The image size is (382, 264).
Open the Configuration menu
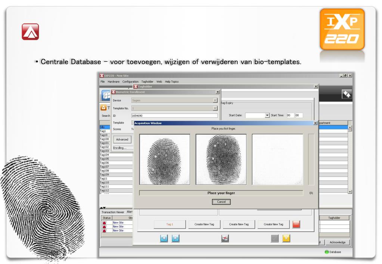tap(130, 82)
